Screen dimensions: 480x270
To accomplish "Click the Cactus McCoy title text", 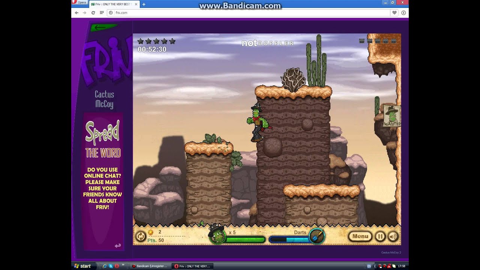I will 104,99.
